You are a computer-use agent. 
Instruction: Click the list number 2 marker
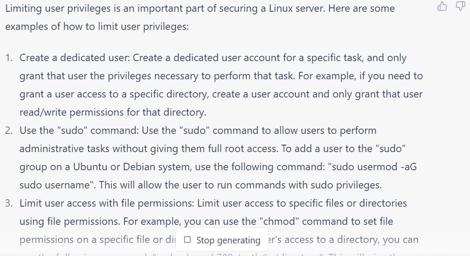point(9,130)
